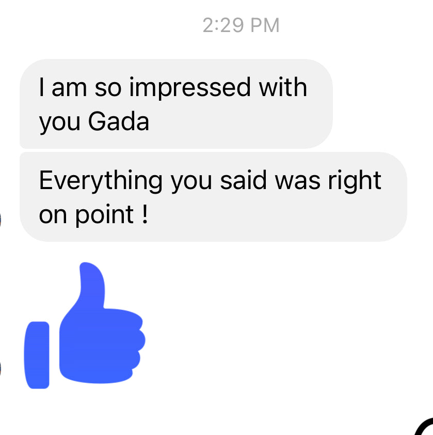Select the 2:29 PM timestamp

pos(241,25)
